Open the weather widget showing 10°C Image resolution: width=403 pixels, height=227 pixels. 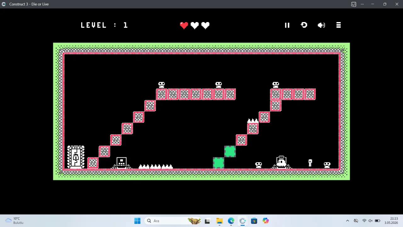coord(14,221)
